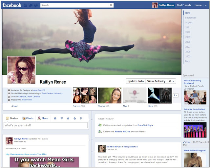Click the health apple life event icon

click(x=75, y=118)
